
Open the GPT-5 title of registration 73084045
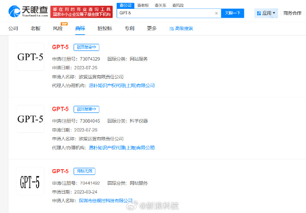60,109
